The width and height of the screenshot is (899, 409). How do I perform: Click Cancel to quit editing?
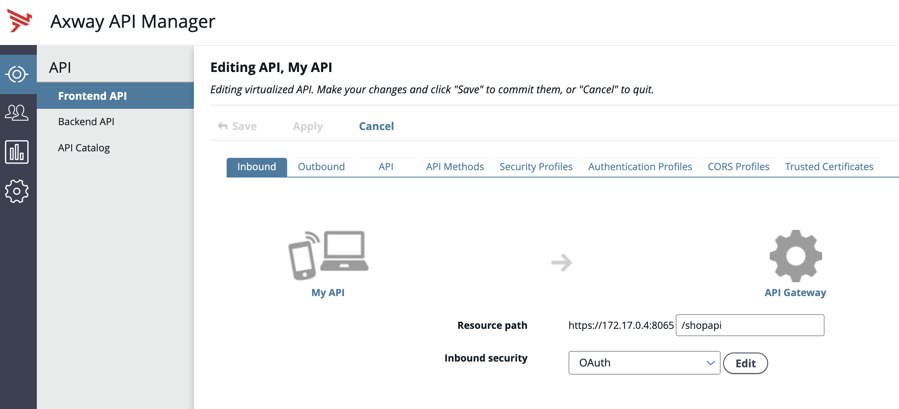point(376,126)
